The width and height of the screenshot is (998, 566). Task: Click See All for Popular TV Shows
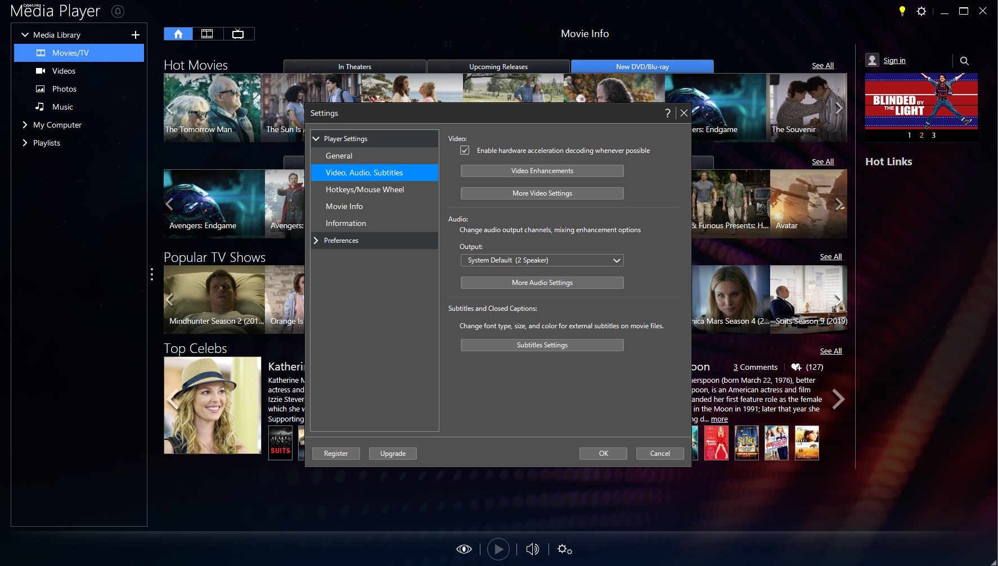pyautogui.click(x=830, y=257)
